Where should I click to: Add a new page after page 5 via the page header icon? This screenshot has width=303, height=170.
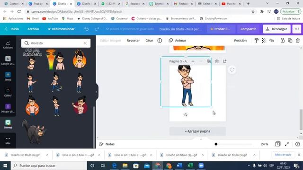click(225, 61)
